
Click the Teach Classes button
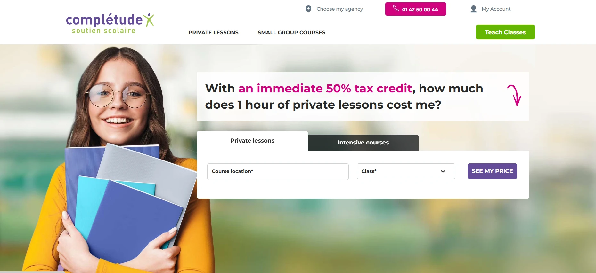tap(505, 32)
